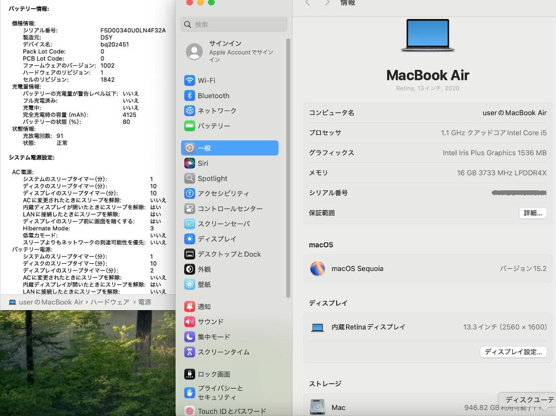
Task: Open Spotlight magnifier icon
Action: (189, 178)
